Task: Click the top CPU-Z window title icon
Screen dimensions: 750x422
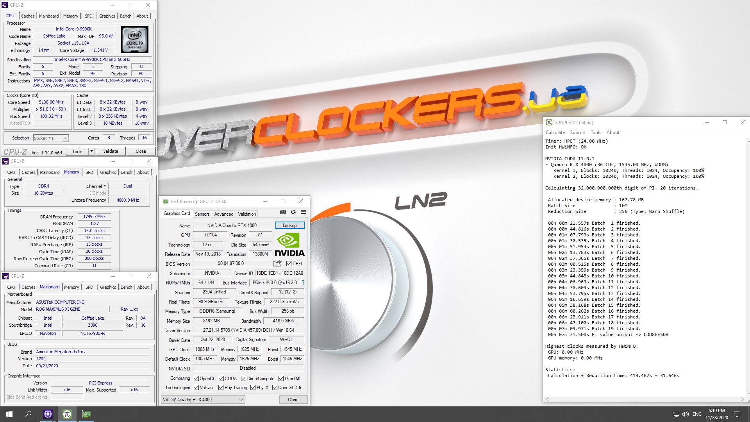Action: coord(5,5)
